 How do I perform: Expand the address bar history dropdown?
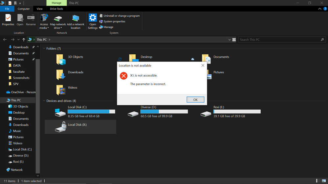pos(229,40)
